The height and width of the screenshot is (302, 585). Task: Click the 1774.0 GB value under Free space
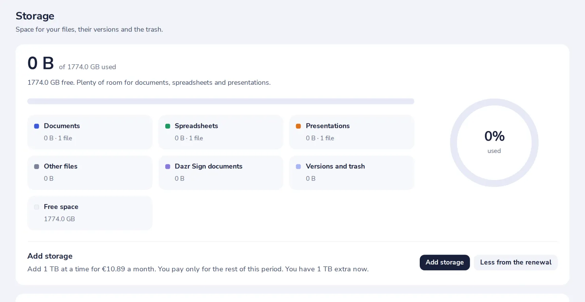click(x=59, y=219)
